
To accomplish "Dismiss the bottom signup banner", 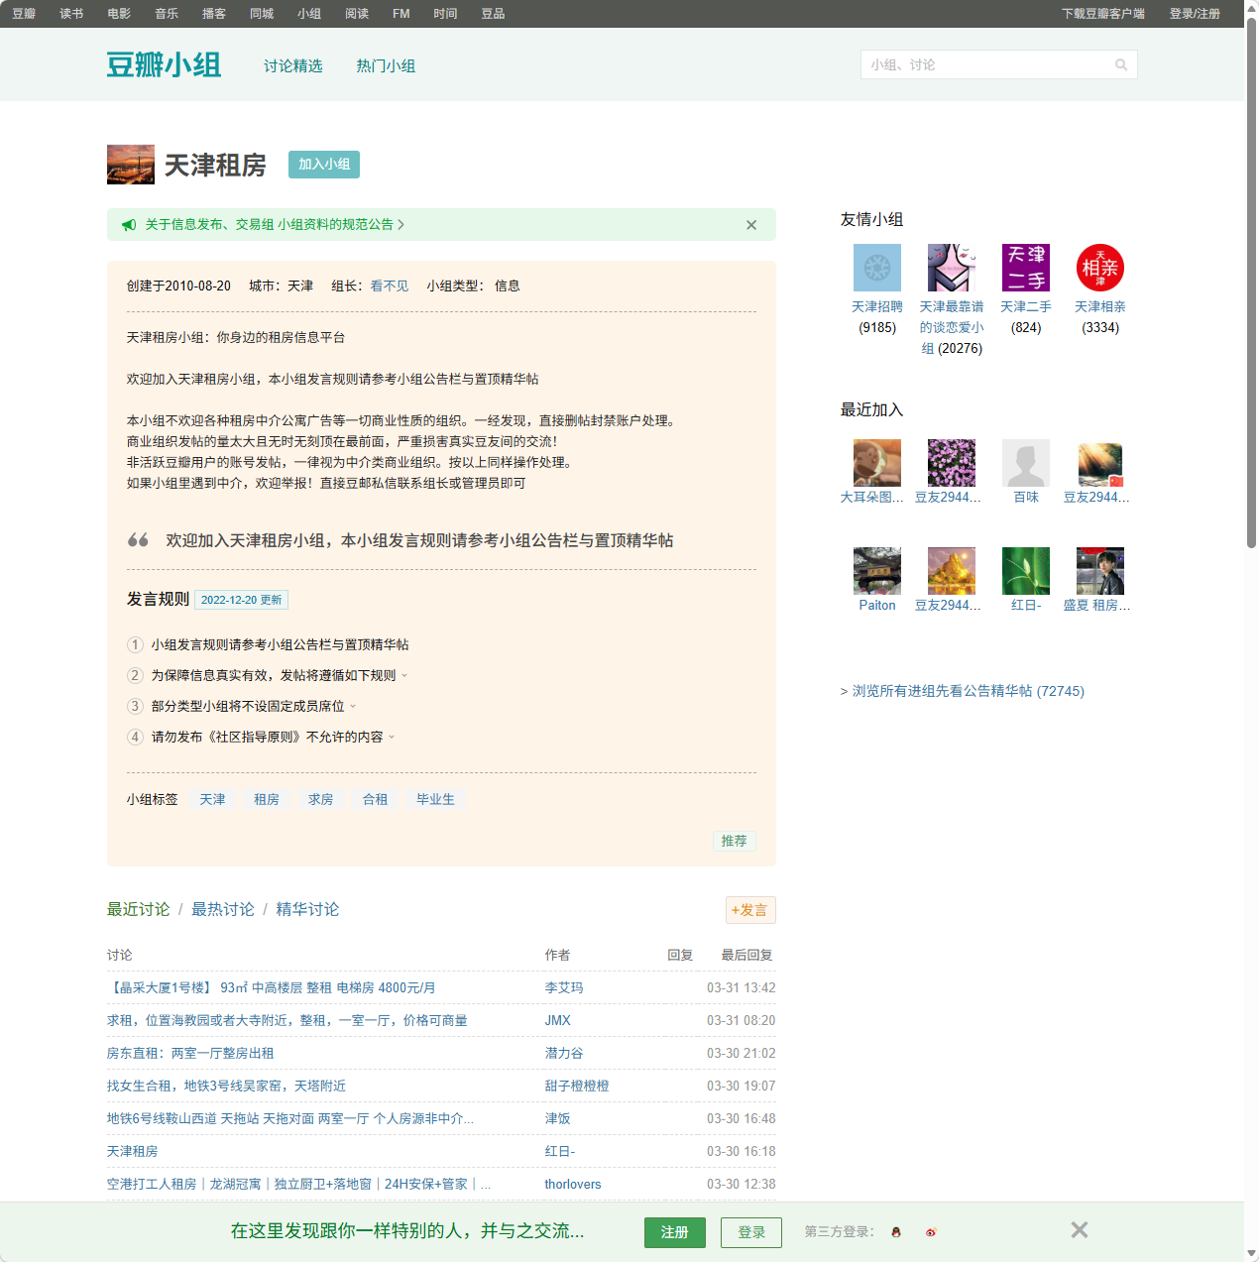I will coord(1080,1230).
